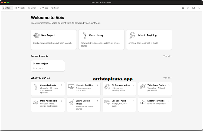Click the Edit Your Audio gears icon
Screen dimensions: 203x131
pyautogui.click(x=107, y=102)
